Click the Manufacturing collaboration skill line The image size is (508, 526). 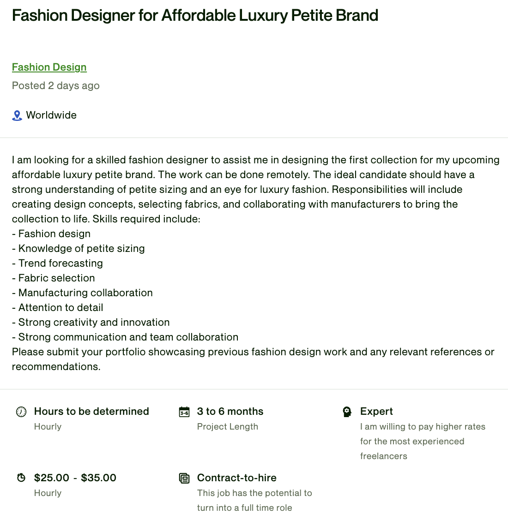click(x=83, y=293)
